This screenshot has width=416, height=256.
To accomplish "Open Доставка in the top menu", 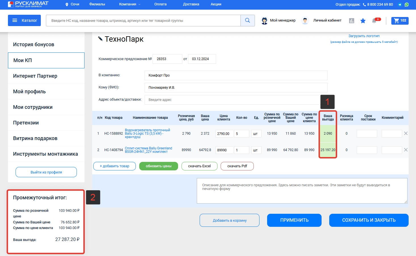I will pos(191,4).
